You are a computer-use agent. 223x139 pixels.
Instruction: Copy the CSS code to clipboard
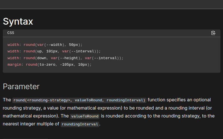tap(213, 33)
